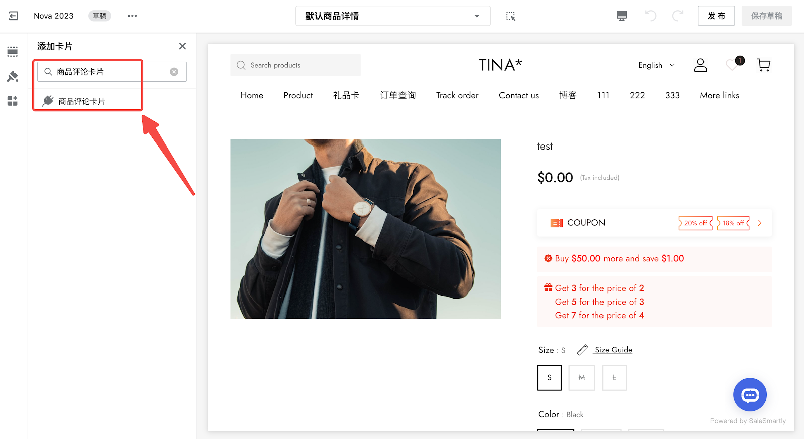Open the sections panel icon in sidebar
Image resolution: width=804 pixels, height=439 pixels.
(13, 51)
